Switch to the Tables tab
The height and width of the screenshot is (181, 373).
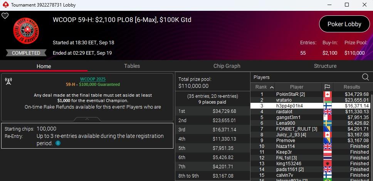click(x=132, y=66)
